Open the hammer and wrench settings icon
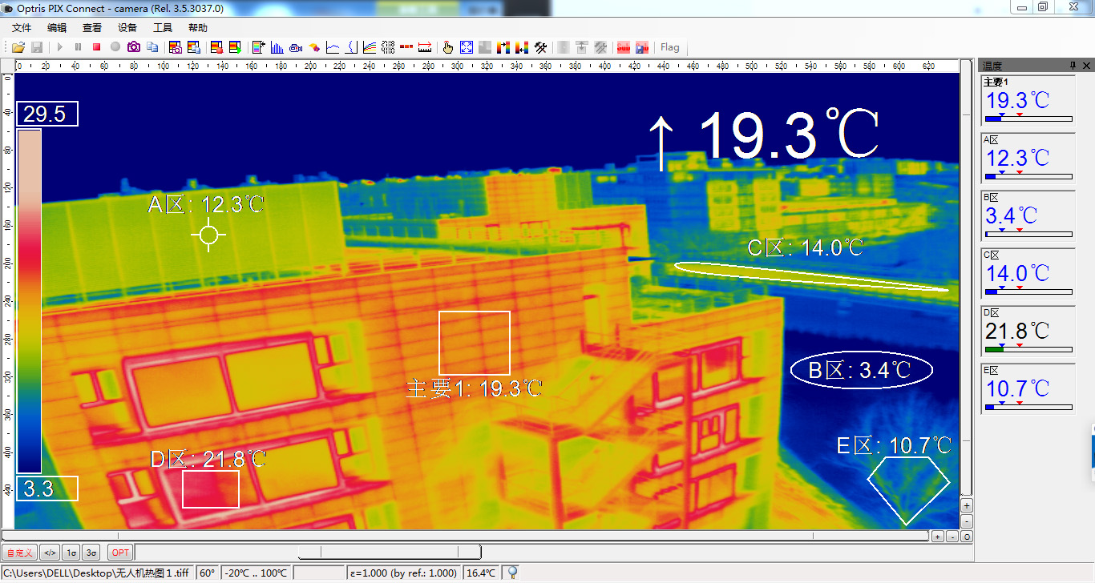Image resolution: width=1095 pixels, height=583 pixels. coord(541,47)
